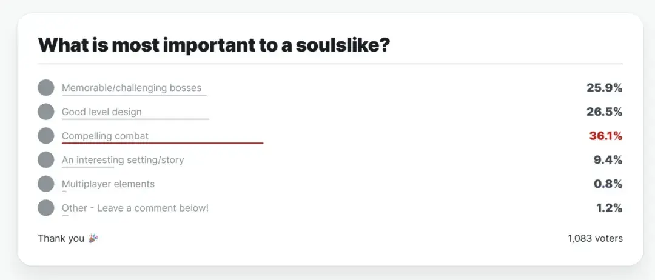This screenshot has width=655, height=280.
Task: Click the 25.9% percentage value
Action: 605,88
